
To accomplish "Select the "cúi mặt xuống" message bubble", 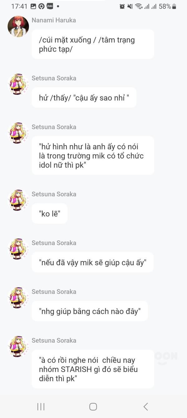I will coord(93,44).
